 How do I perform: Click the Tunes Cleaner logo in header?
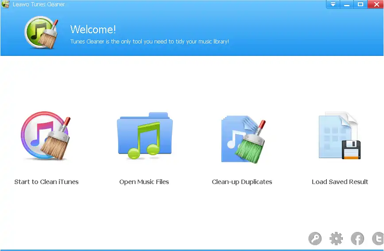[x=40, y=32]
